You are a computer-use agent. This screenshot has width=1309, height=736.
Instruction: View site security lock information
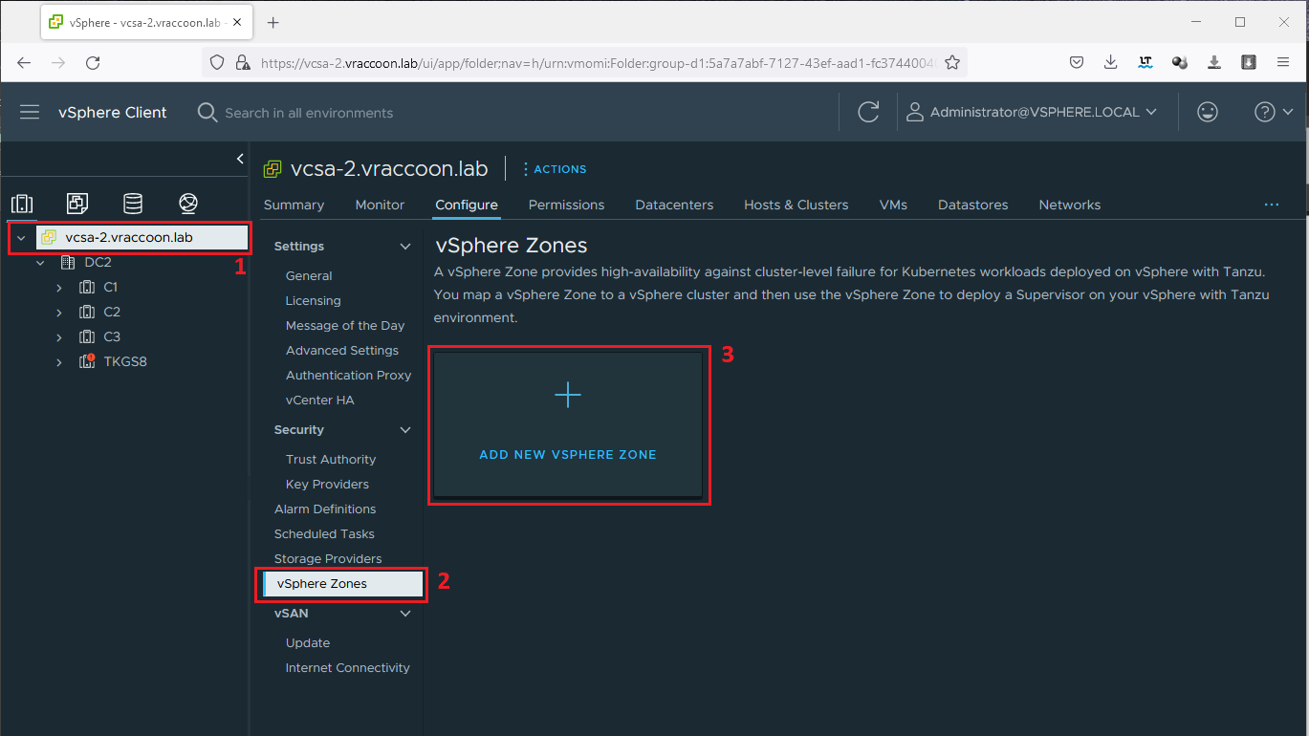point(243,62)
